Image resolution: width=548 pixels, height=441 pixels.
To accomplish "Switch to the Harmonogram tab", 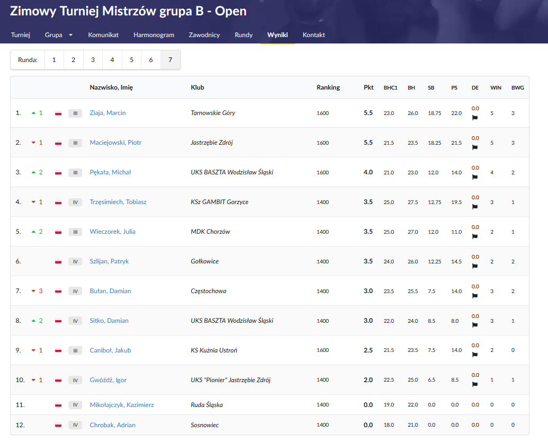I will 154,35.
